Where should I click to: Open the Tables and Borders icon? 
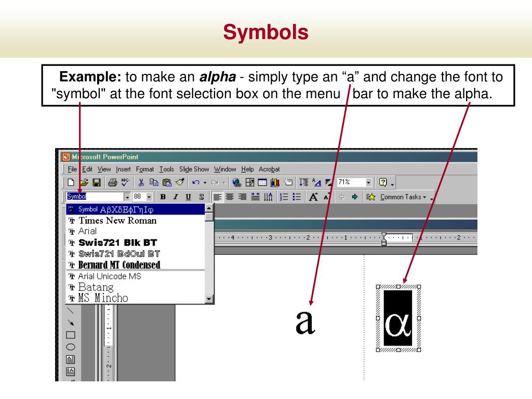(x=250, y=182)
